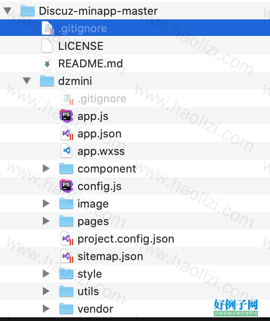Click the style folder icon

pyautogui.click(x=66, y=273)
